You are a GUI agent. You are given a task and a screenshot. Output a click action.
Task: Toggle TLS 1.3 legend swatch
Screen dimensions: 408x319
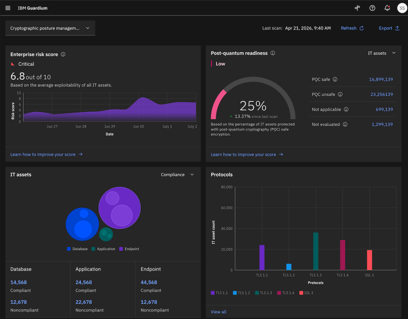pos(257,293)
